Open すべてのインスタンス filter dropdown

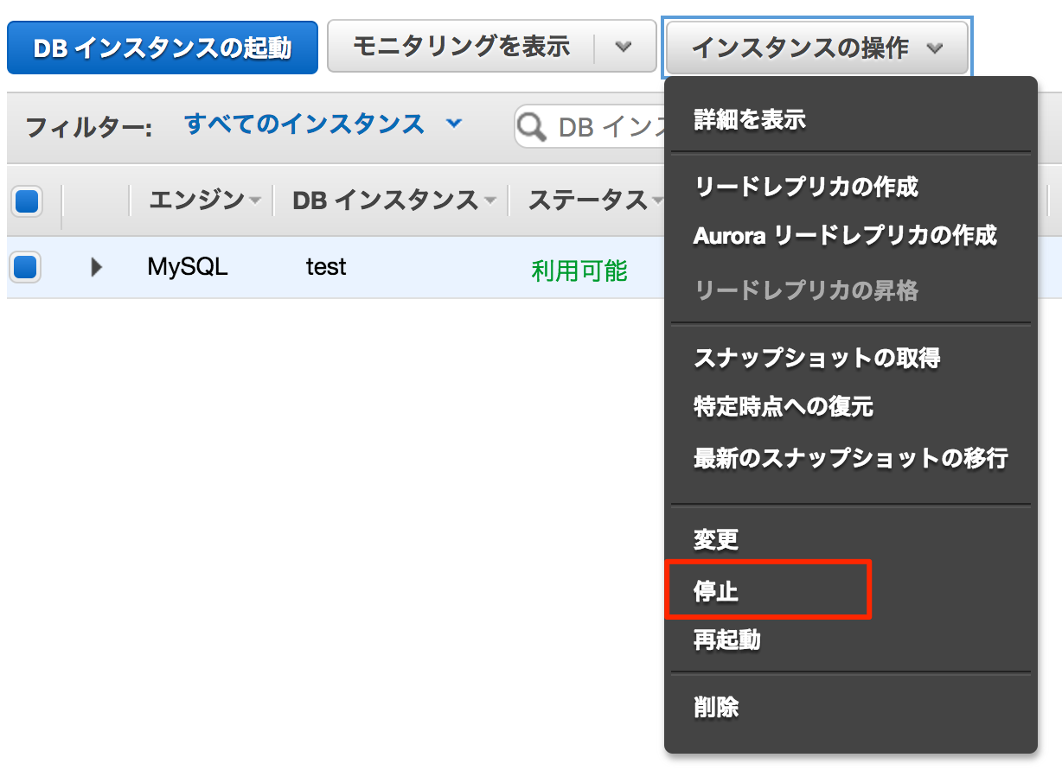[x=323, y=124]
